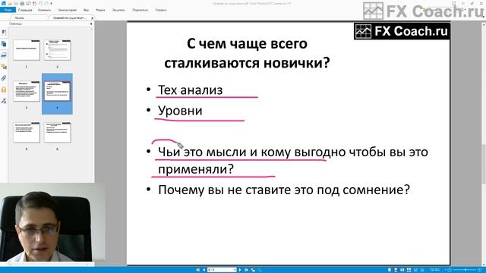Open the Security lock icon in sidebar
486x273 pixels.
click(4, 89)
